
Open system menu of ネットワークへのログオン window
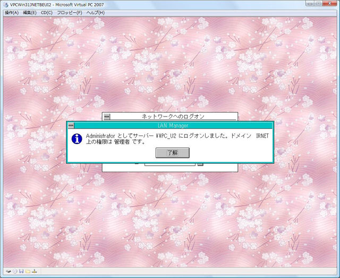point(107,116)
